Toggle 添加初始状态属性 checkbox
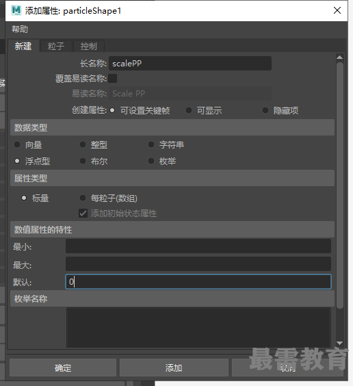Viewport: 353px width, 386px height. [83, 213]
